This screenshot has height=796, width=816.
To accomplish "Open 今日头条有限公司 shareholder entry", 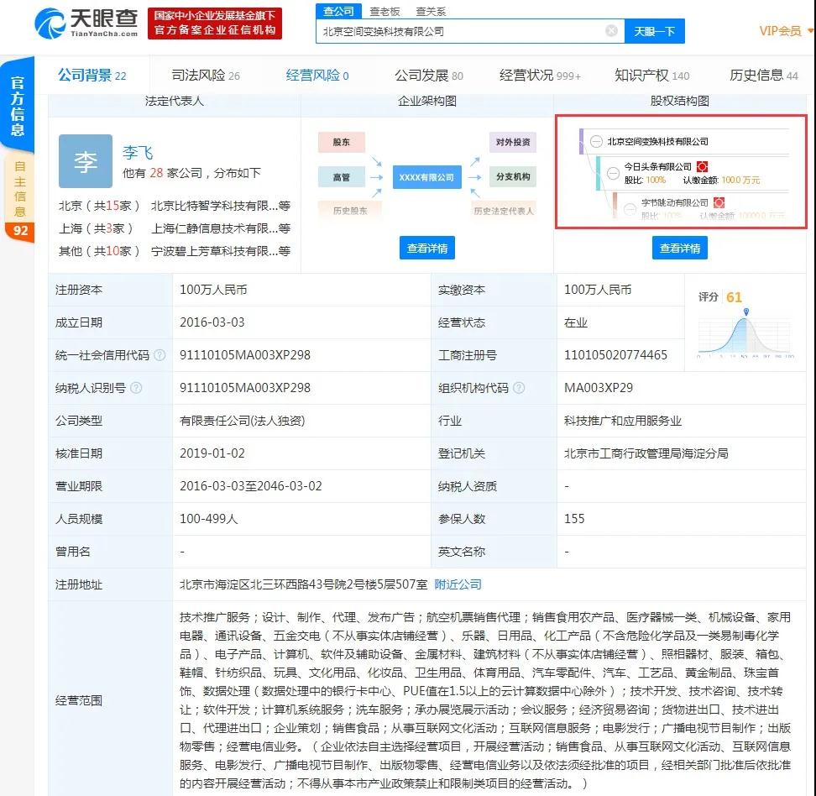I will click(x=657, y=166).
